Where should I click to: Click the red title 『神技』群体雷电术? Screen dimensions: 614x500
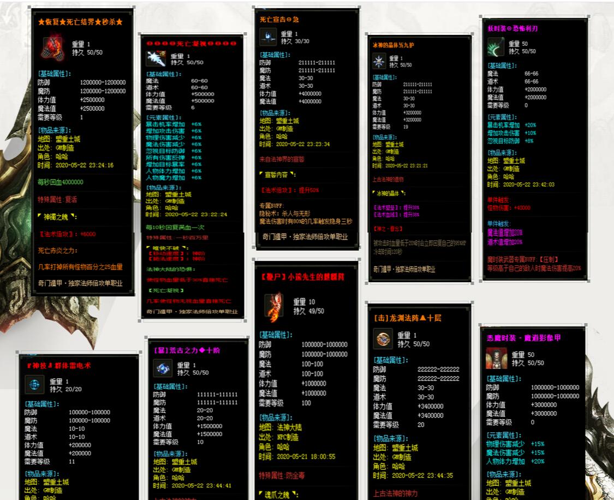(59, 365)
